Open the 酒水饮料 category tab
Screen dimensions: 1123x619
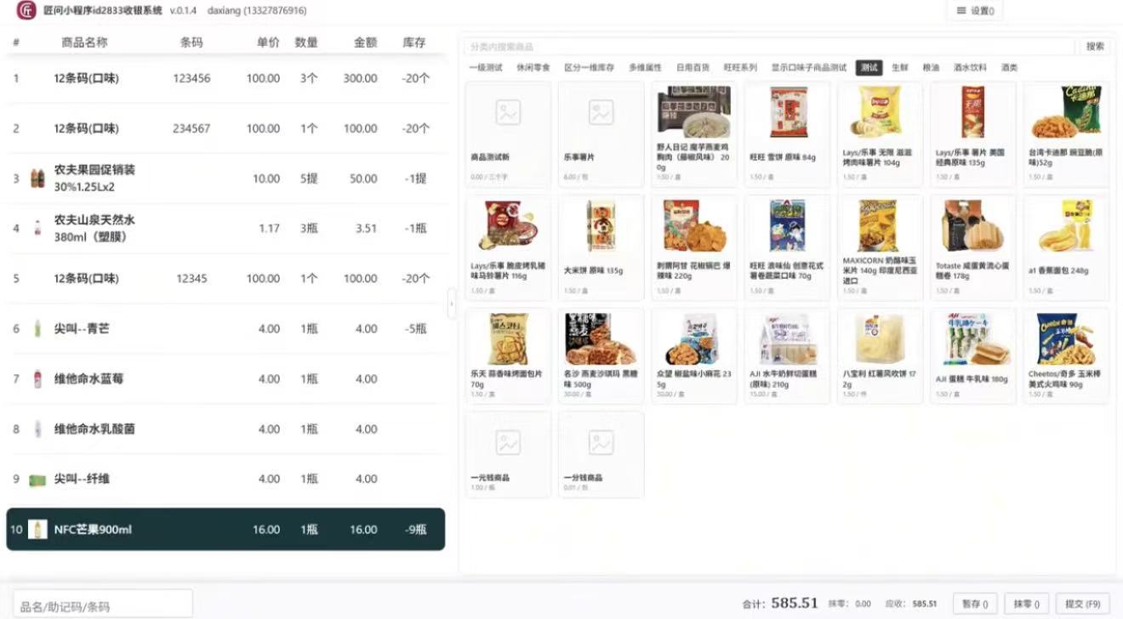point(971,68)
